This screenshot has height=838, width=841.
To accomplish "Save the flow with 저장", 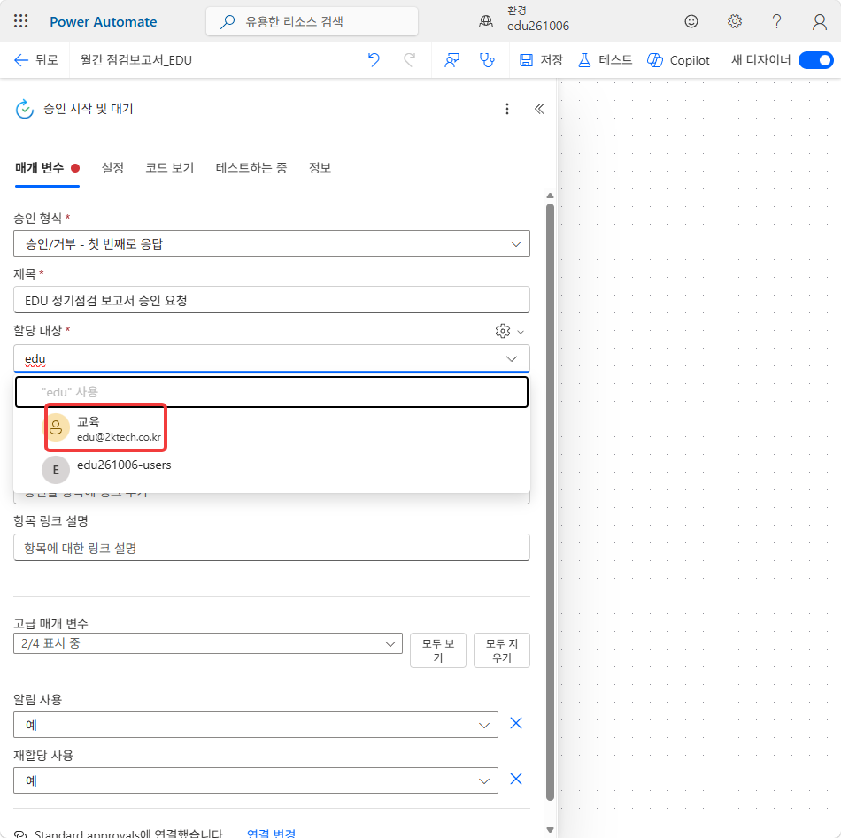I will pos(541,60).
